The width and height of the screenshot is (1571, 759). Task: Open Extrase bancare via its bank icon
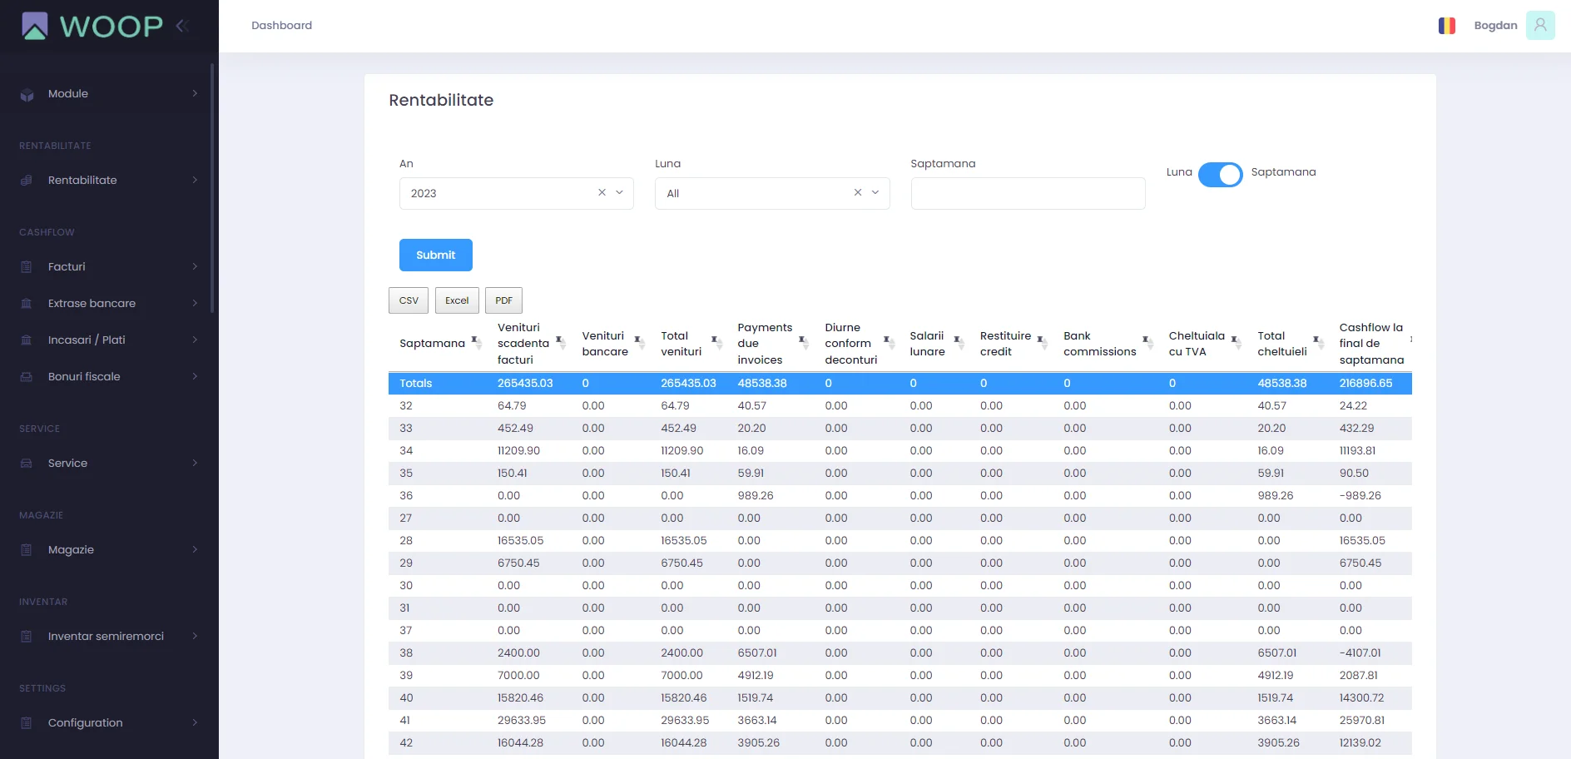click(x=25, y=303)
